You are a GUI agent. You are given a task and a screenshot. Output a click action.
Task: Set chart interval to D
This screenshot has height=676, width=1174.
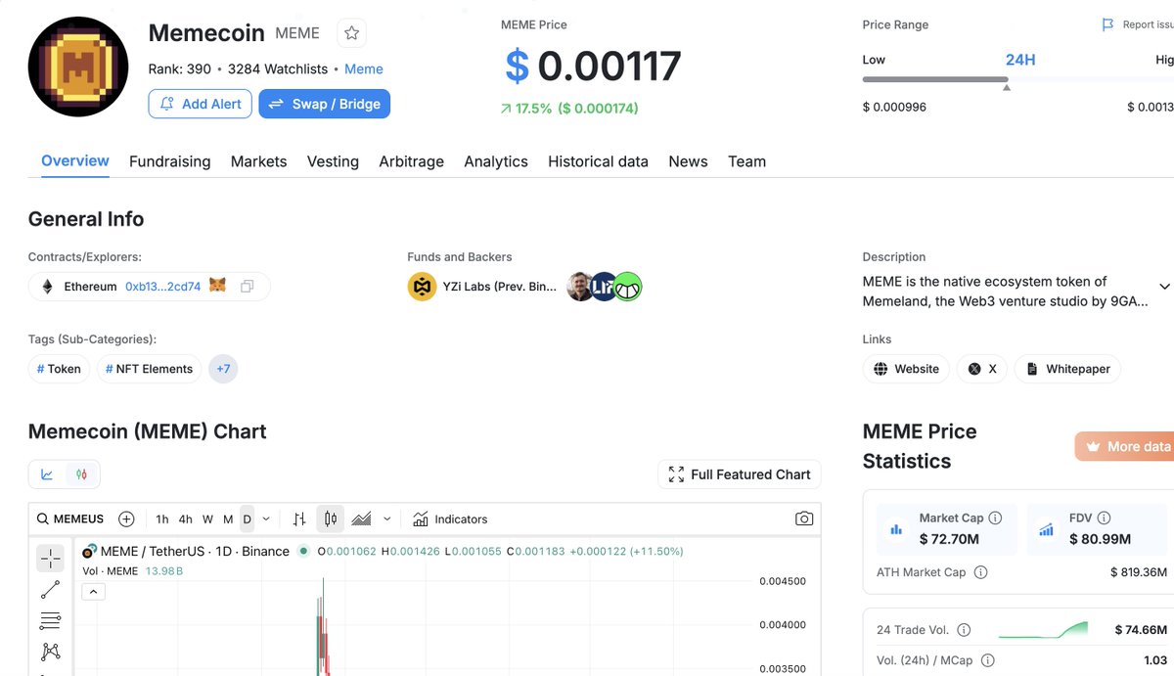tap(247, 519)
